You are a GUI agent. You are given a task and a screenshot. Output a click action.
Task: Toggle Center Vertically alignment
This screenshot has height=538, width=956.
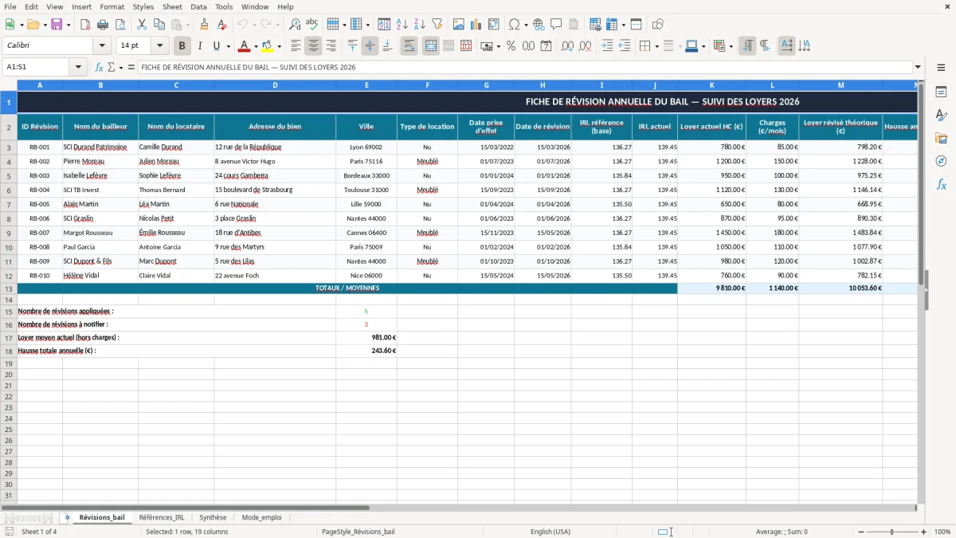pyautogui.click(x=370, y=46)
